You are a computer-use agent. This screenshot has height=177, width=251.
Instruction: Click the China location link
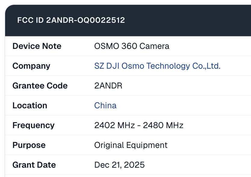[x=105, y=106]
